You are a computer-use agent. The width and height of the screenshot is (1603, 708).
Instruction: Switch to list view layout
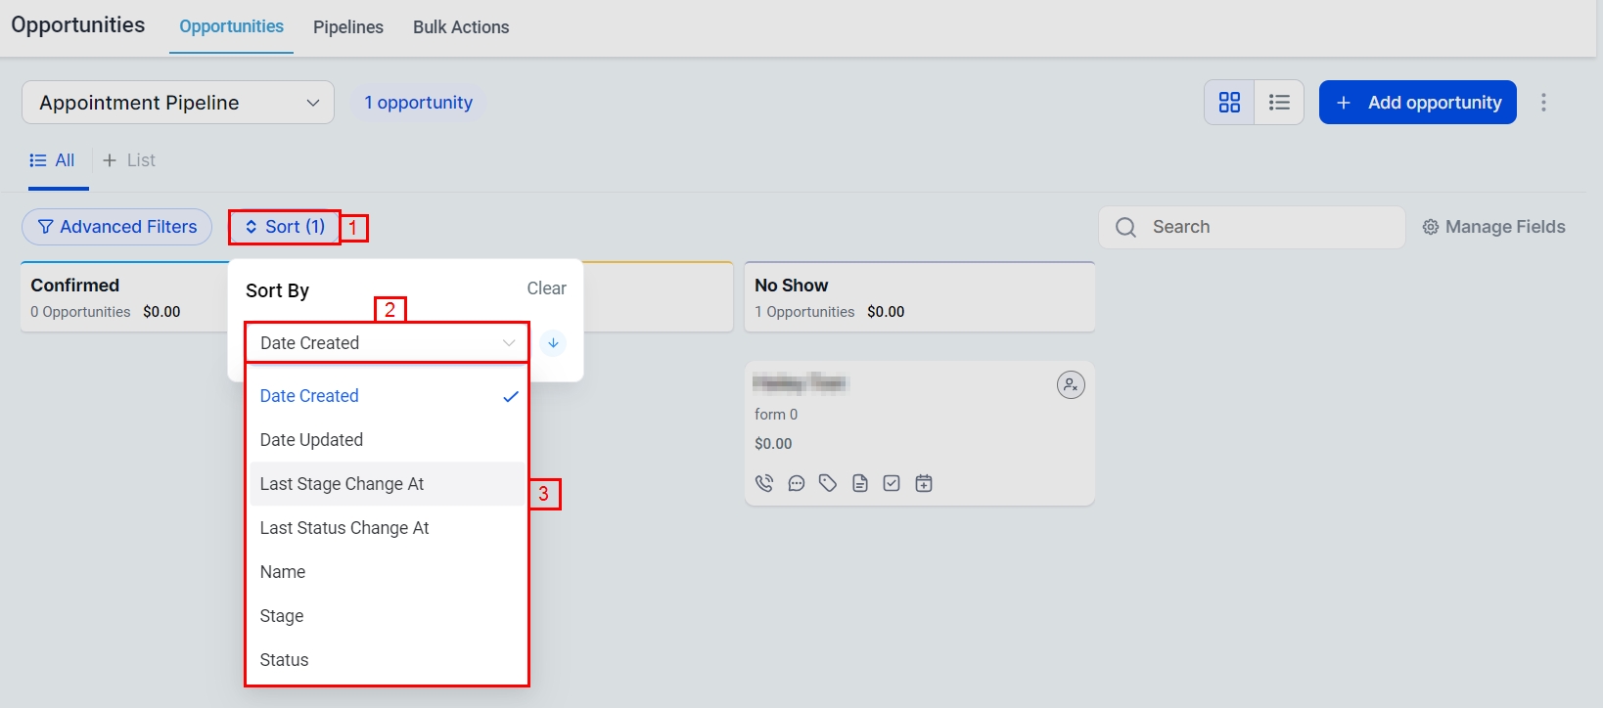(x=1279, y=103)
